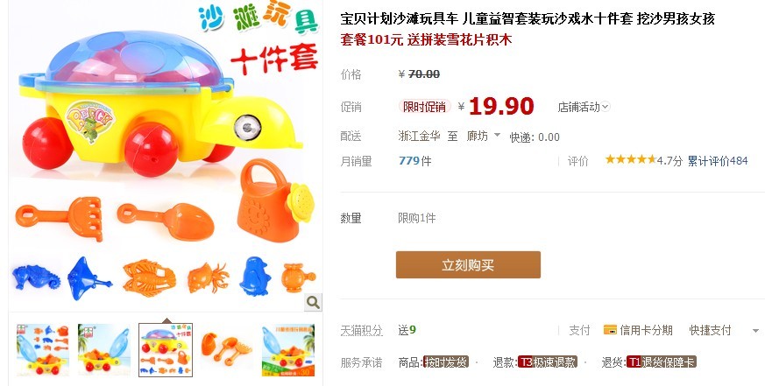This screenshot has width=765, height=386.
Task: Click the main turtle toy product image
Action: [x=166, y=156]
